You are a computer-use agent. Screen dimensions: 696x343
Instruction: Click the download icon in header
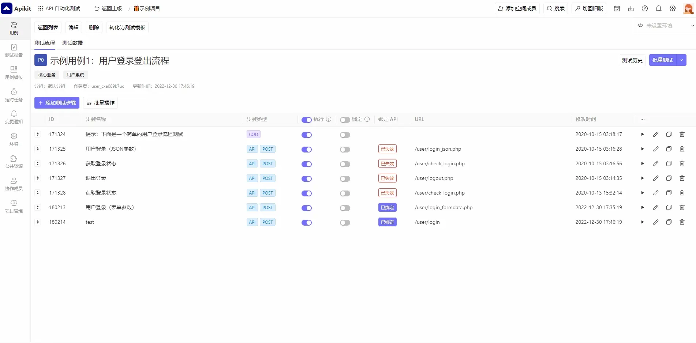coord(630,8)
